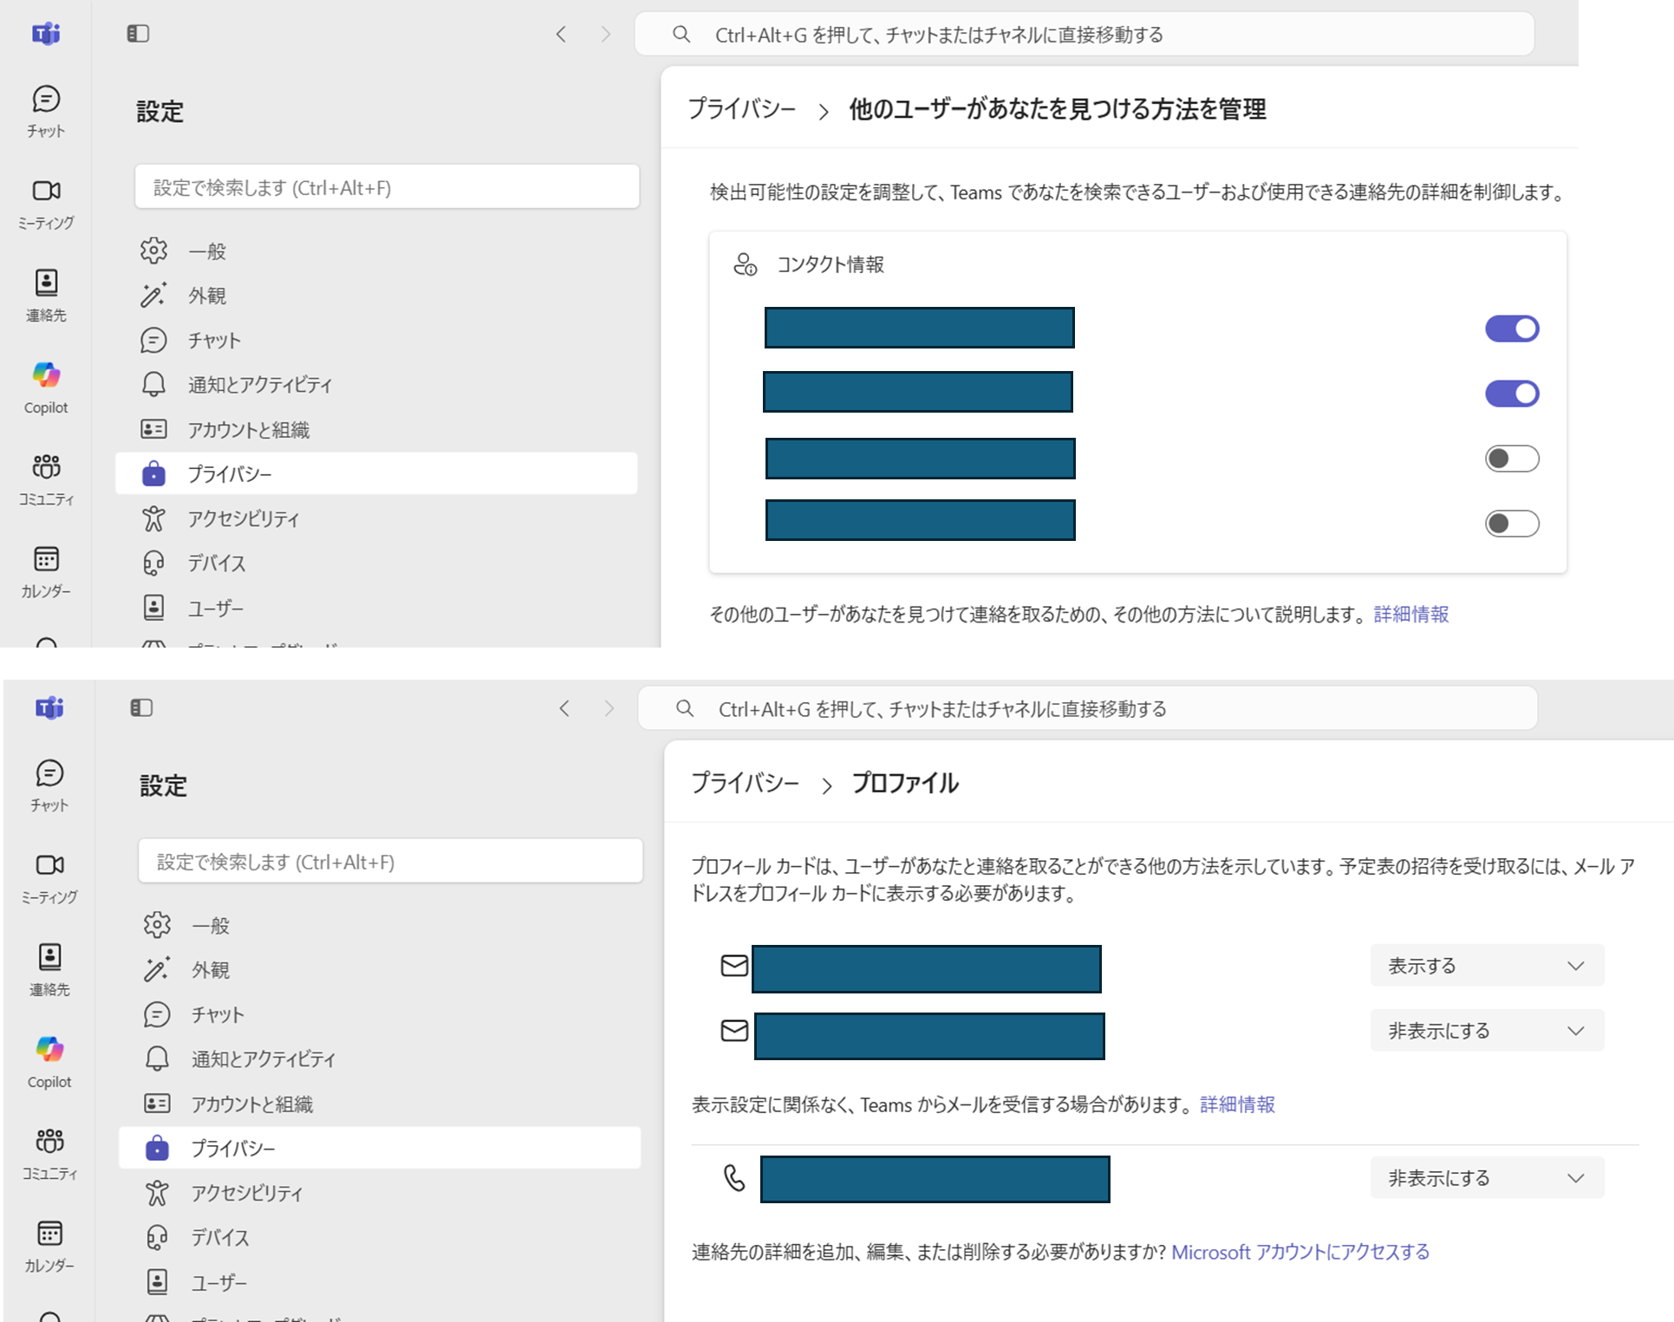
Task: Click プライバシー breadcrumb before 他のユーザーがあなたを見つける方法を管理
Action: pyautogui.click(x=741, y=108)
